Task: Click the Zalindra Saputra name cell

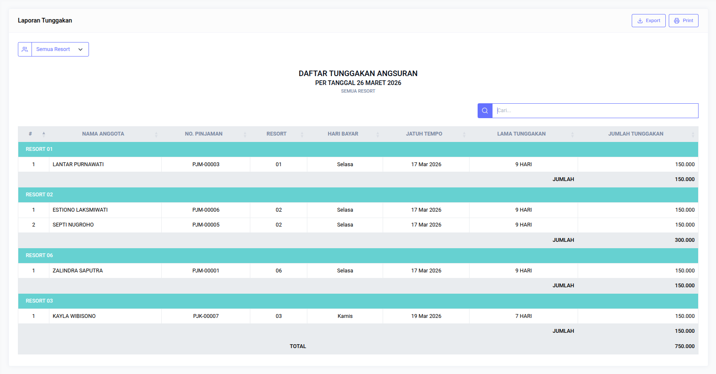Action: click(x=77, y=271)
